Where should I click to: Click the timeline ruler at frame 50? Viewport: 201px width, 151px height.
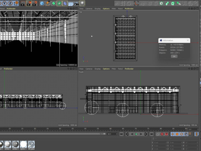(x=85, y=129)
